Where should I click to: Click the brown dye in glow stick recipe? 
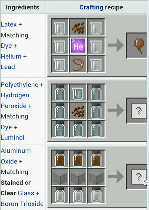coord(78,111)
